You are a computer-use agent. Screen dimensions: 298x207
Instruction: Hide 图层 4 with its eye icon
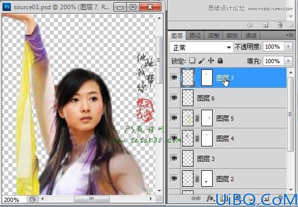pos(174,138)
